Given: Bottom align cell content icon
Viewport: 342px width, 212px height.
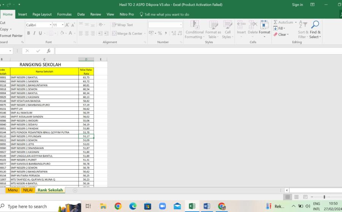Looking at the screenshot, I should click(93, 25).
